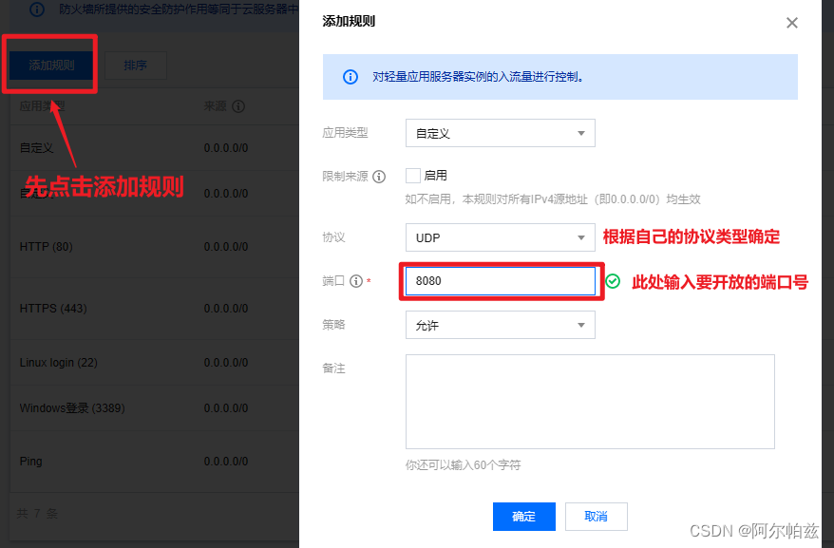
Task: Click the 共 7 条 count text
Action: pos(37,514)
